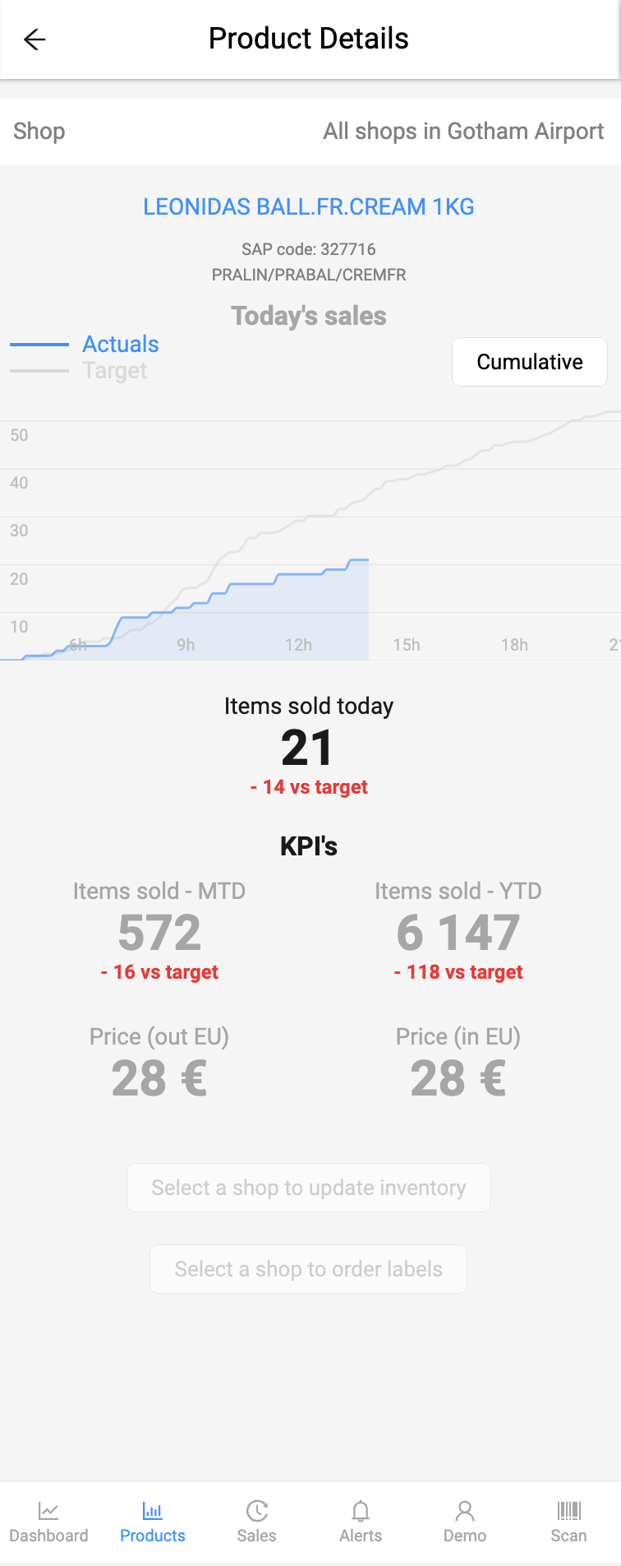Open the Alerts bell icon
The width and height of the screenshot is (621, 1566).
click(361, 1511)
